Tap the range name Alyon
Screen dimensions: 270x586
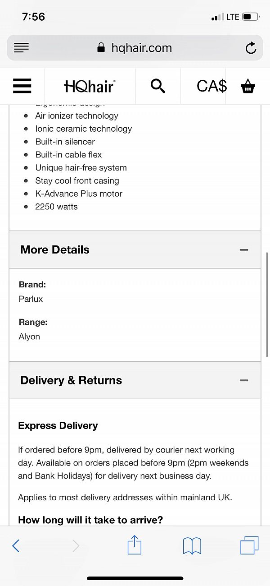pos(29,336)
